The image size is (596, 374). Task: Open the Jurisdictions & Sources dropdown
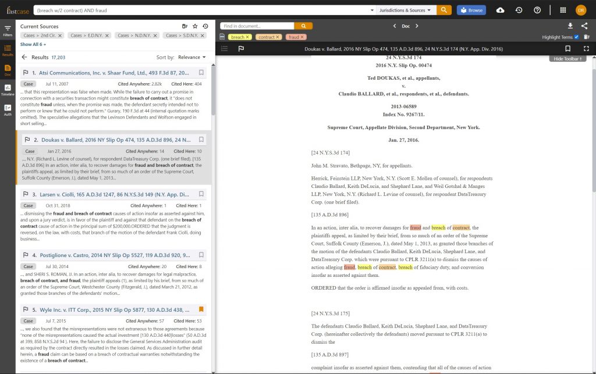click(406, 10)
